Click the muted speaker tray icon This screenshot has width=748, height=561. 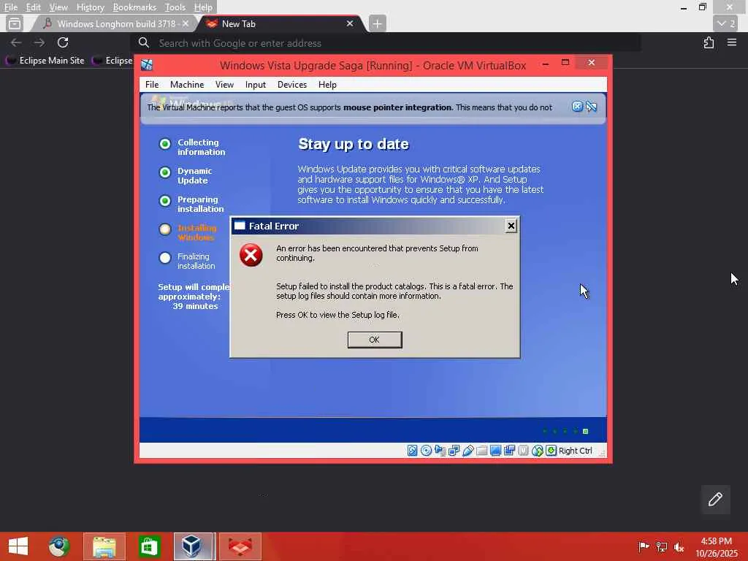pos(679,547)
